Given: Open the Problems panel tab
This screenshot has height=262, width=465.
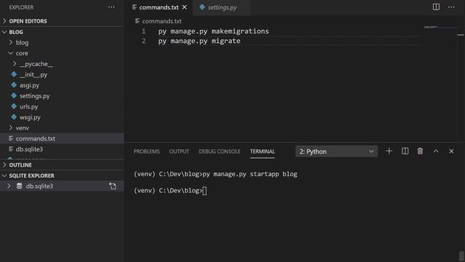Looking at the screenshot, I should pos(147,151).
